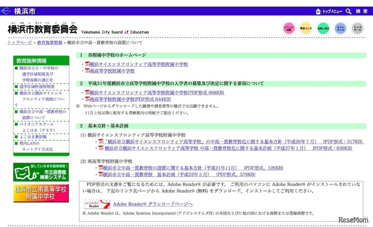373x227 pixels.
Task: Open the Adobe Reader ダウンロードページへ link
Action: point(153,204)
